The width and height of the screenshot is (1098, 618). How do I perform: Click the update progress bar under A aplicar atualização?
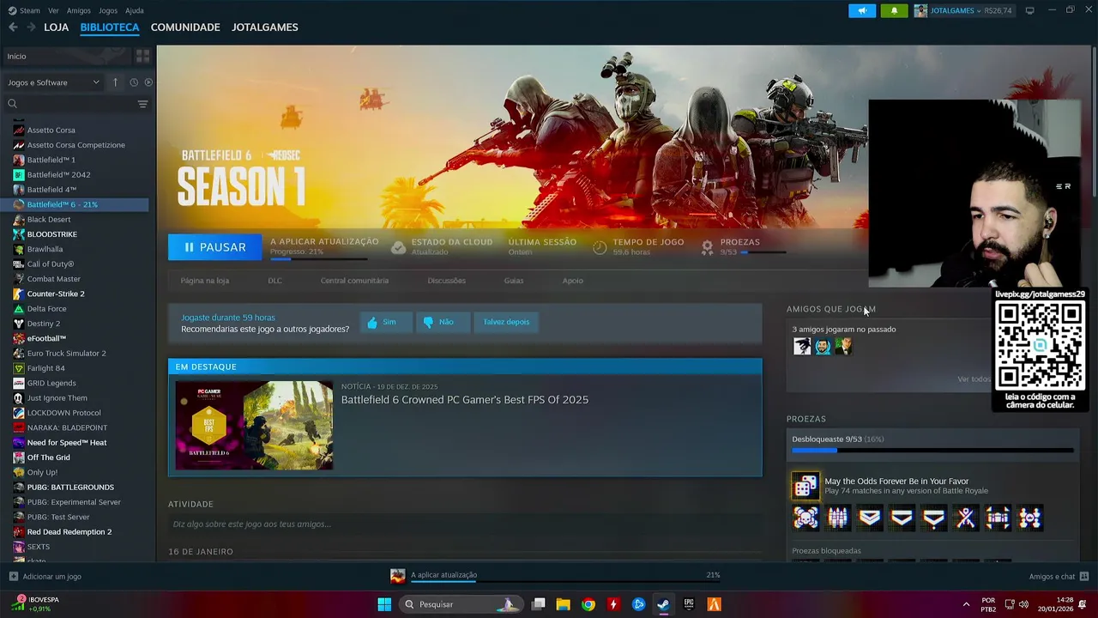(x=319, y=258)
